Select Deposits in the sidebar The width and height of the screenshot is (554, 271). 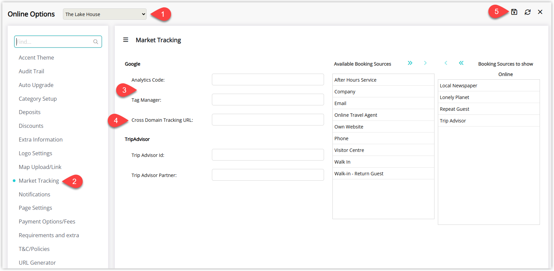29,112
